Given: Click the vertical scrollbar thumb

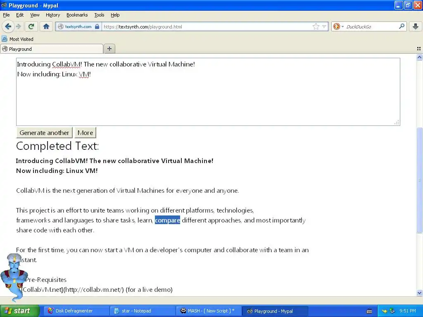Looking at the screenshot, I should (x=419, y=180).
